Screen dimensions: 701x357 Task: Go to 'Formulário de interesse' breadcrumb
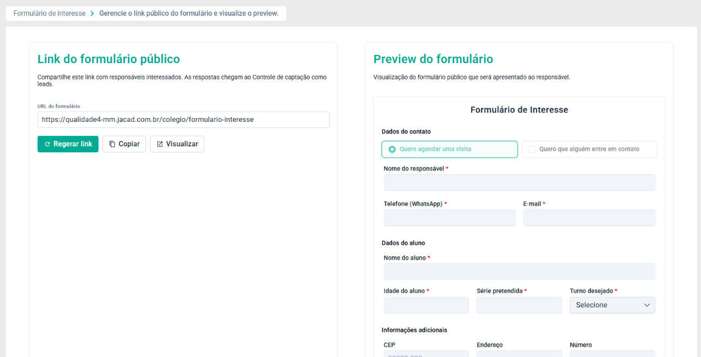coord(50,14)
